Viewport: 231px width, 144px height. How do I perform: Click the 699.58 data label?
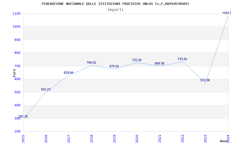coord(159,63)
